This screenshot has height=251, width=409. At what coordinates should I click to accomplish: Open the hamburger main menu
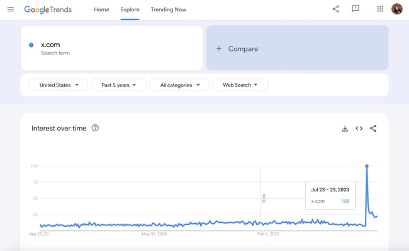click(10, 9)
